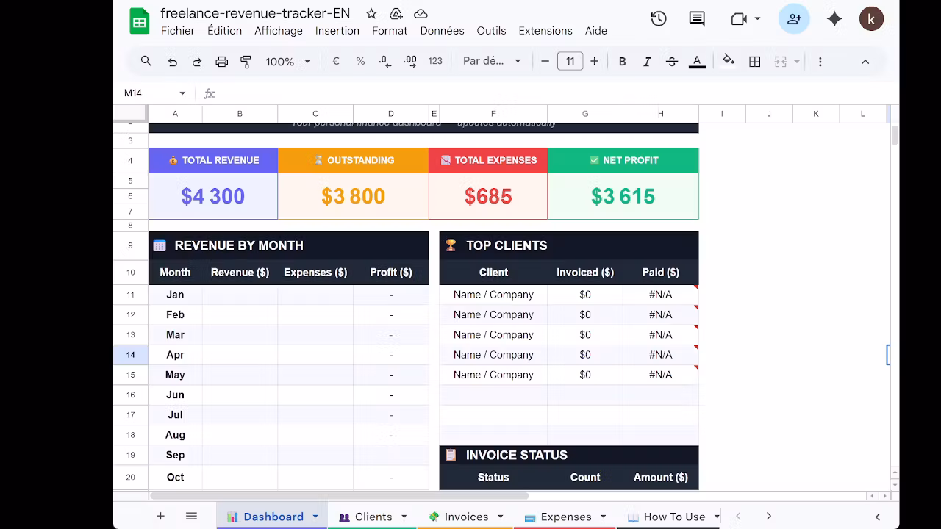Open the Aide menu
This screenshot has height=529, width=941.
(596, 31)
